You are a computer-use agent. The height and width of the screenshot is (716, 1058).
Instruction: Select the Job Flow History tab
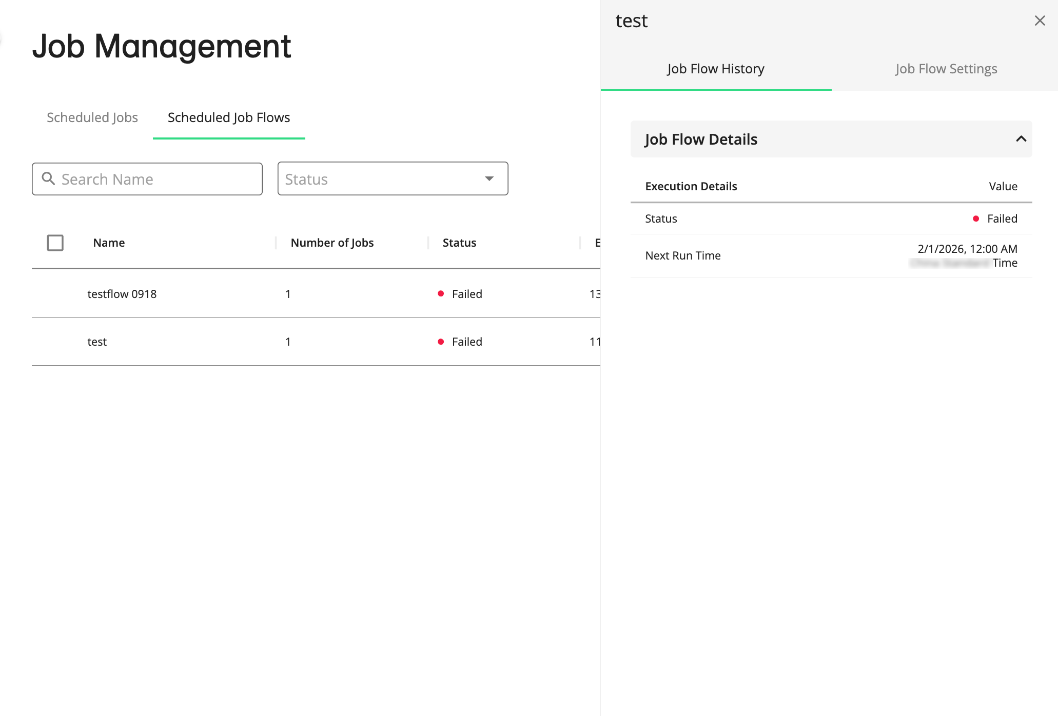716,68
